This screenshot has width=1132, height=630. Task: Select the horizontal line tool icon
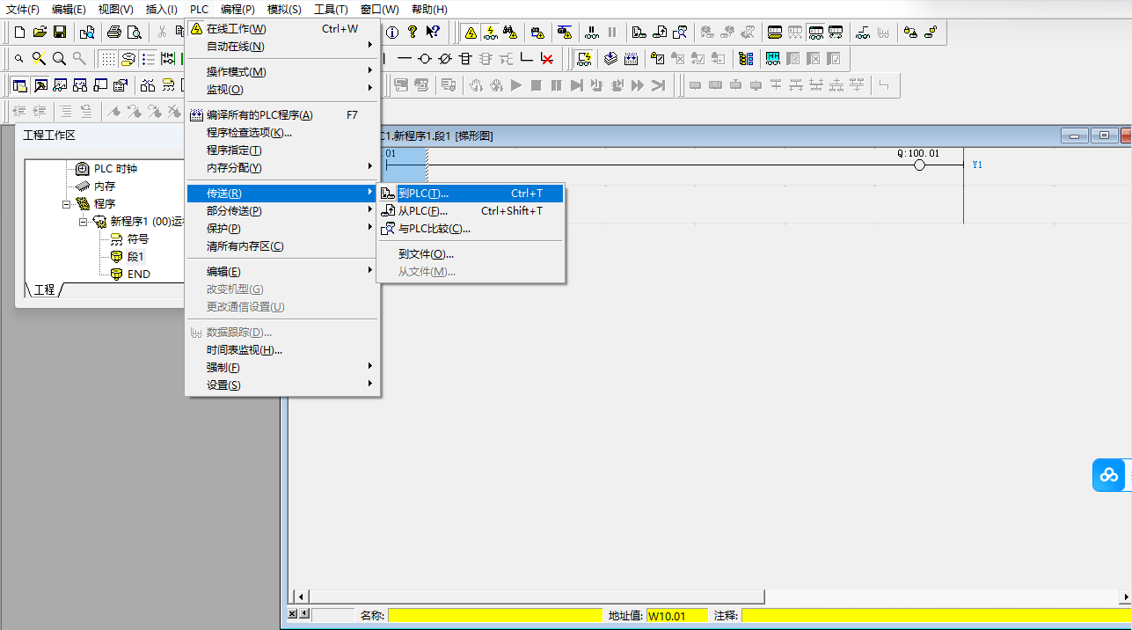tap(405, 59)
